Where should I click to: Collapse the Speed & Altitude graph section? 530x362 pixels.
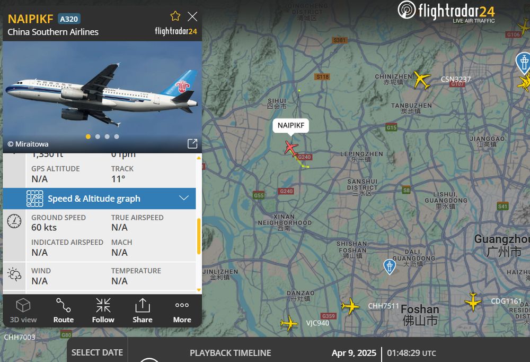click(x=100, y=199)
